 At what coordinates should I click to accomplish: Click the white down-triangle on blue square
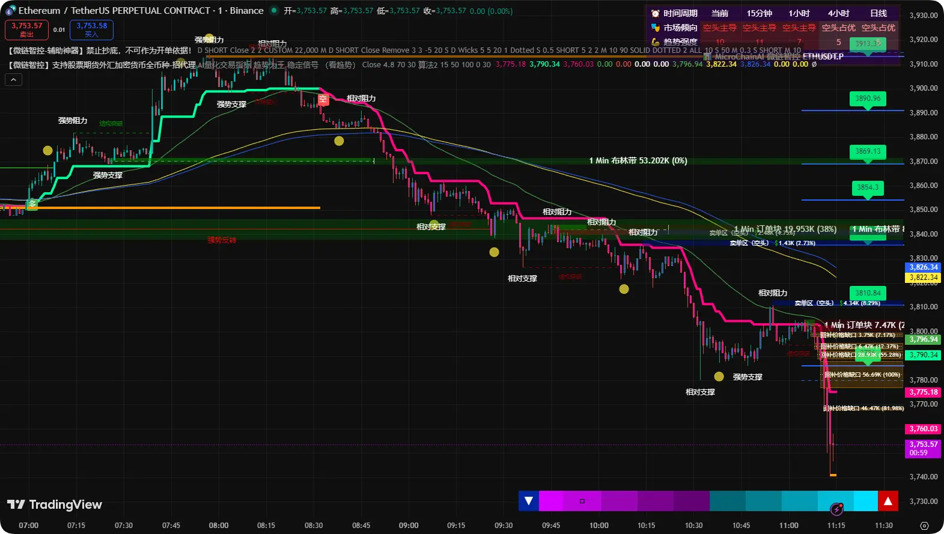pos(528,501)
